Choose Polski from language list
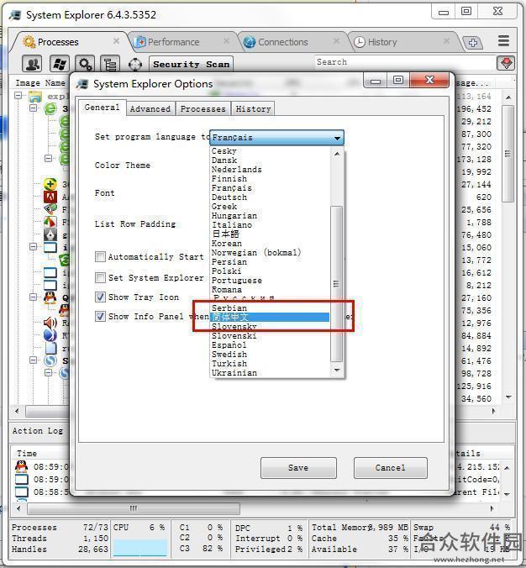This screenshot has width=526, height=568. [x=270, y=271]
